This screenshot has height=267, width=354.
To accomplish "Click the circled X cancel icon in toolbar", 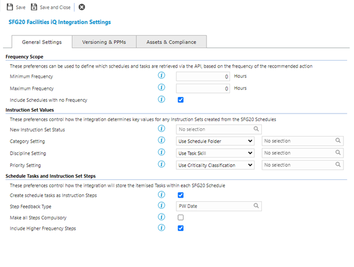I will point(81,7).
